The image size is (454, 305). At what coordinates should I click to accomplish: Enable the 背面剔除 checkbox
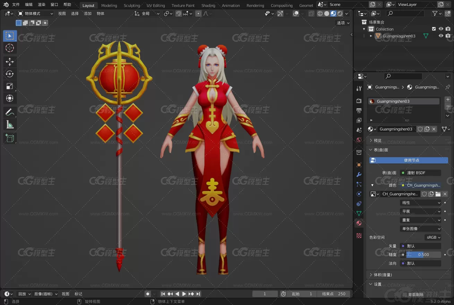point(404,295)
